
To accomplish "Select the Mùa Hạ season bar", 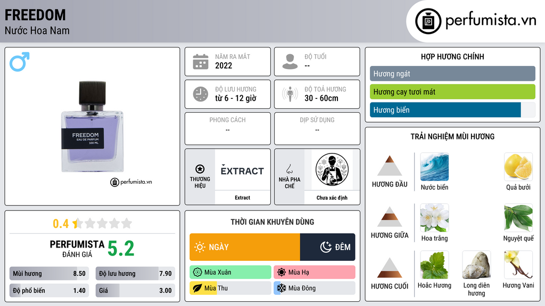I will 314,273.
